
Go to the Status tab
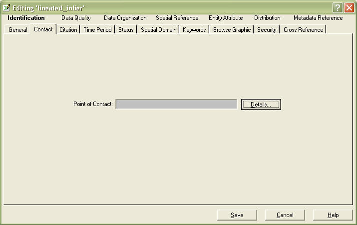126,30
